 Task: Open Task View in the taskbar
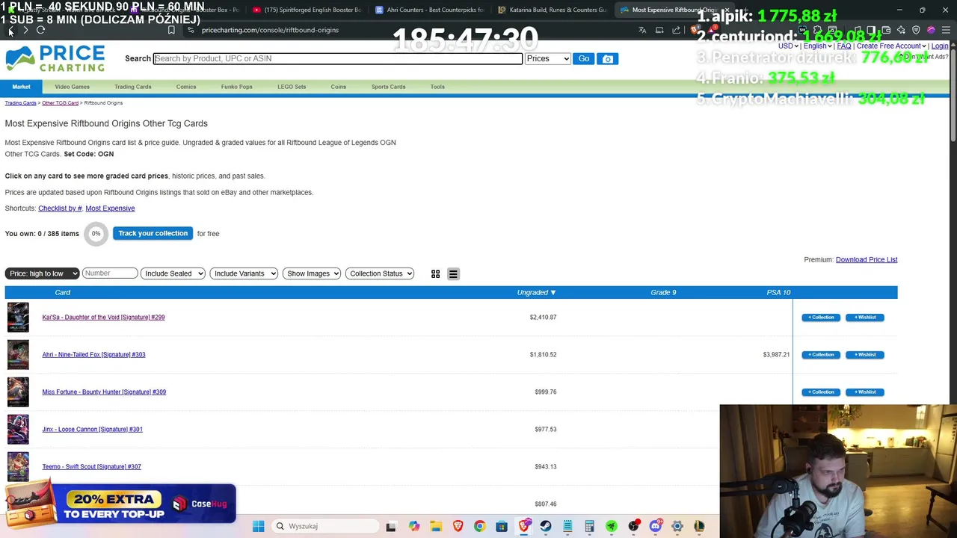(x=390, y=526)
